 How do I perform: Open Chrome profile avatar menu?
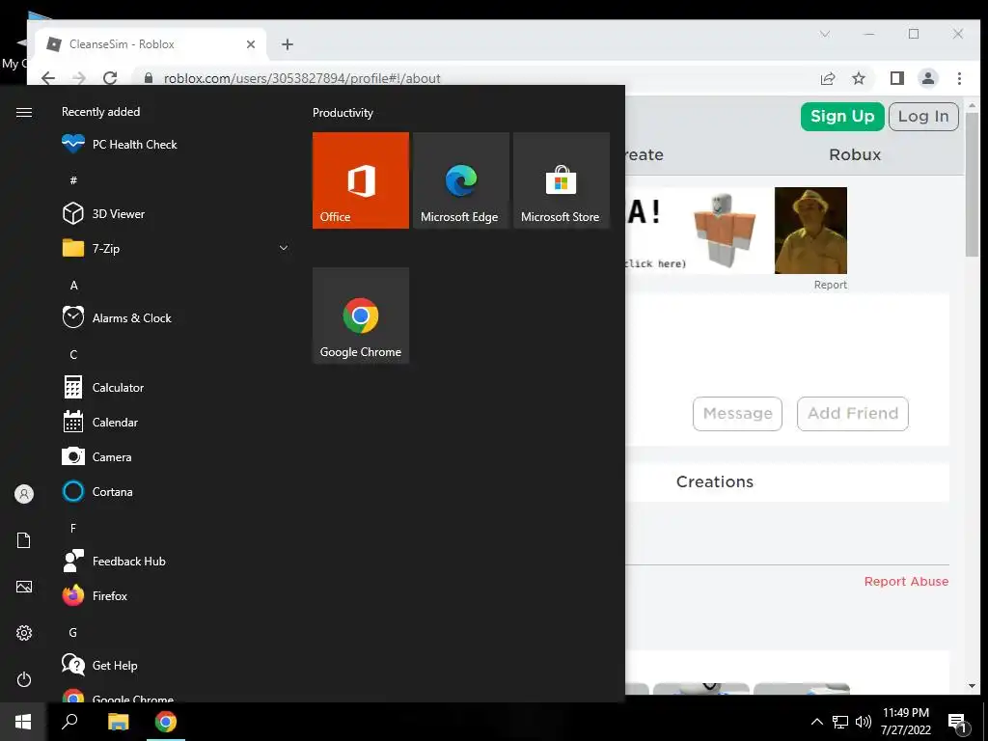[x=927, y=78]
